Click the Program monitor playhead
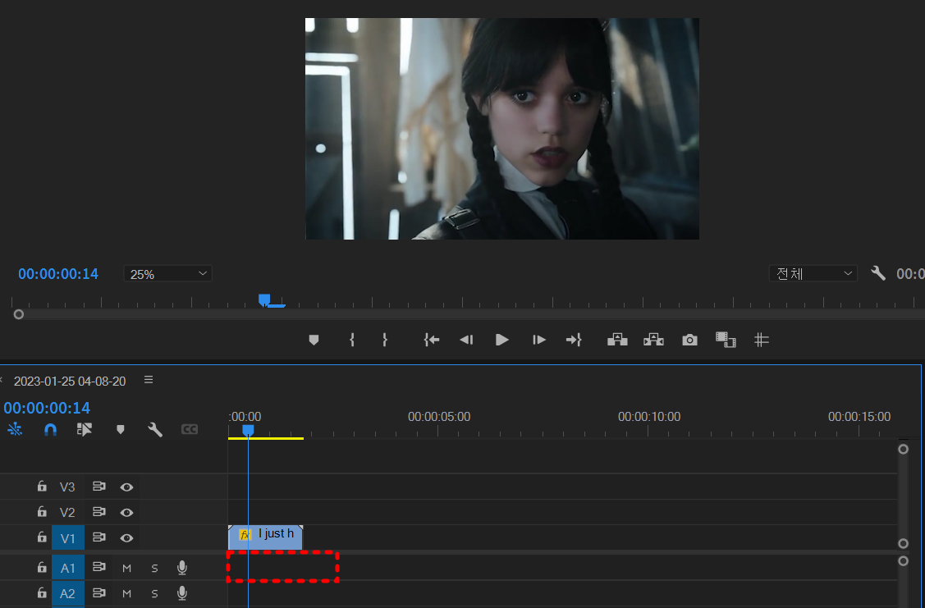 [264, 300]
